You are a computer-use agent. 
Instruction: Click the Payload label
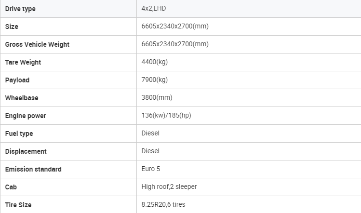click(17, 80)
